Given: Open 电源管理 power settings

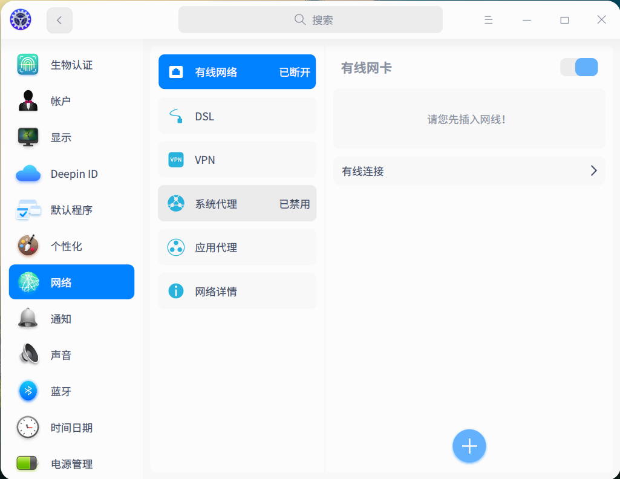Looking at the screenshot, I should 70,464.
